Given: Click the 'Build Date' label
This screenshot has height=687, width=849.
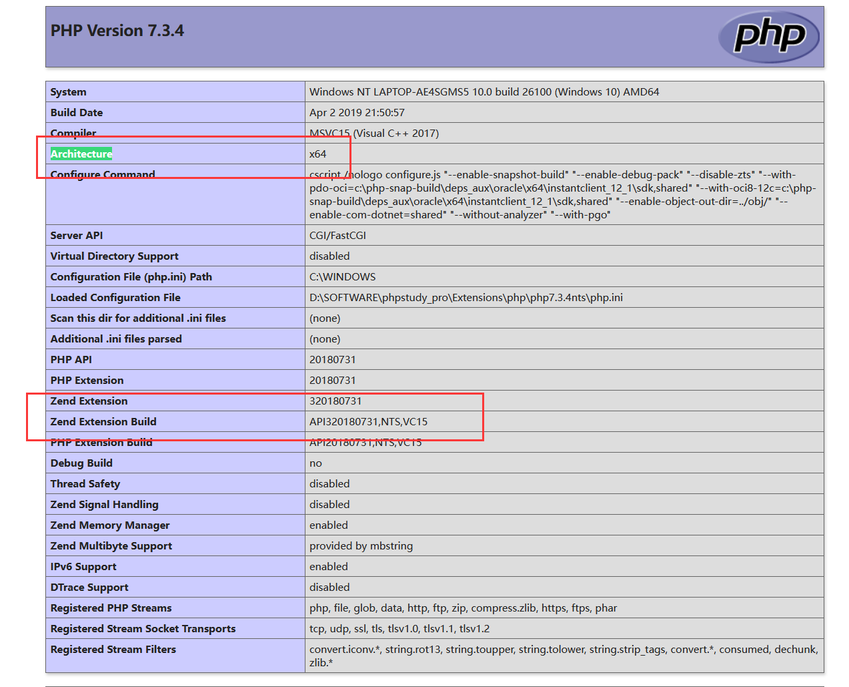Looking at the screenshot, I should 77,113.
